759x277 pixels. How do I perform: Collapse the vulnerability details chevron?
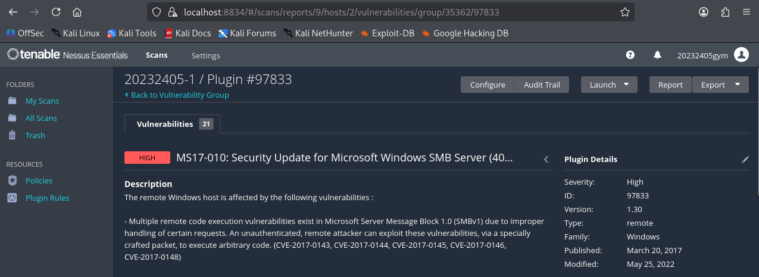(546, 159)
